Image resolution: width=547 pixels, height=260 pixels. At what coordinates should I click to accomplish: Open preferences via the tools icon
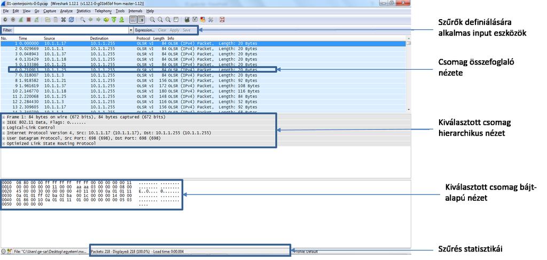[x=210, y=20]
